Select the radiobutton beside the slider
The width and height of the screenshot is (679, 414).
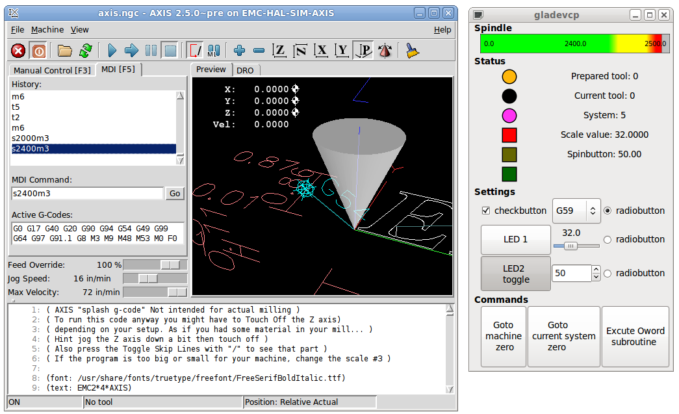click(608, 240)
